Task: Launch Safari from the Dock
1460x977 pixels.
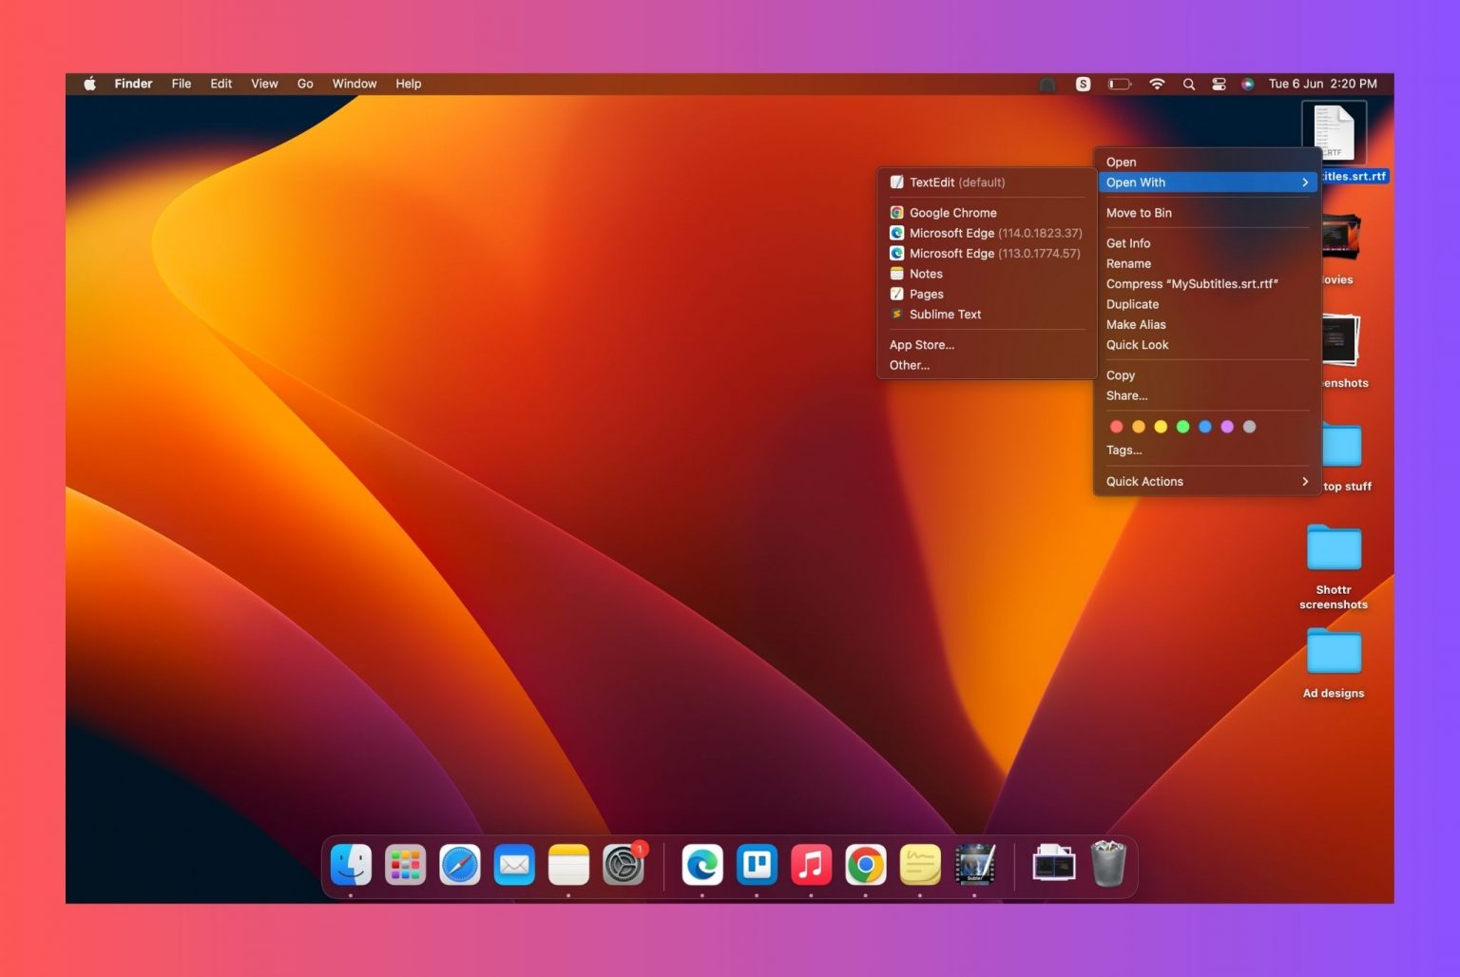Action: pos(460,865)
